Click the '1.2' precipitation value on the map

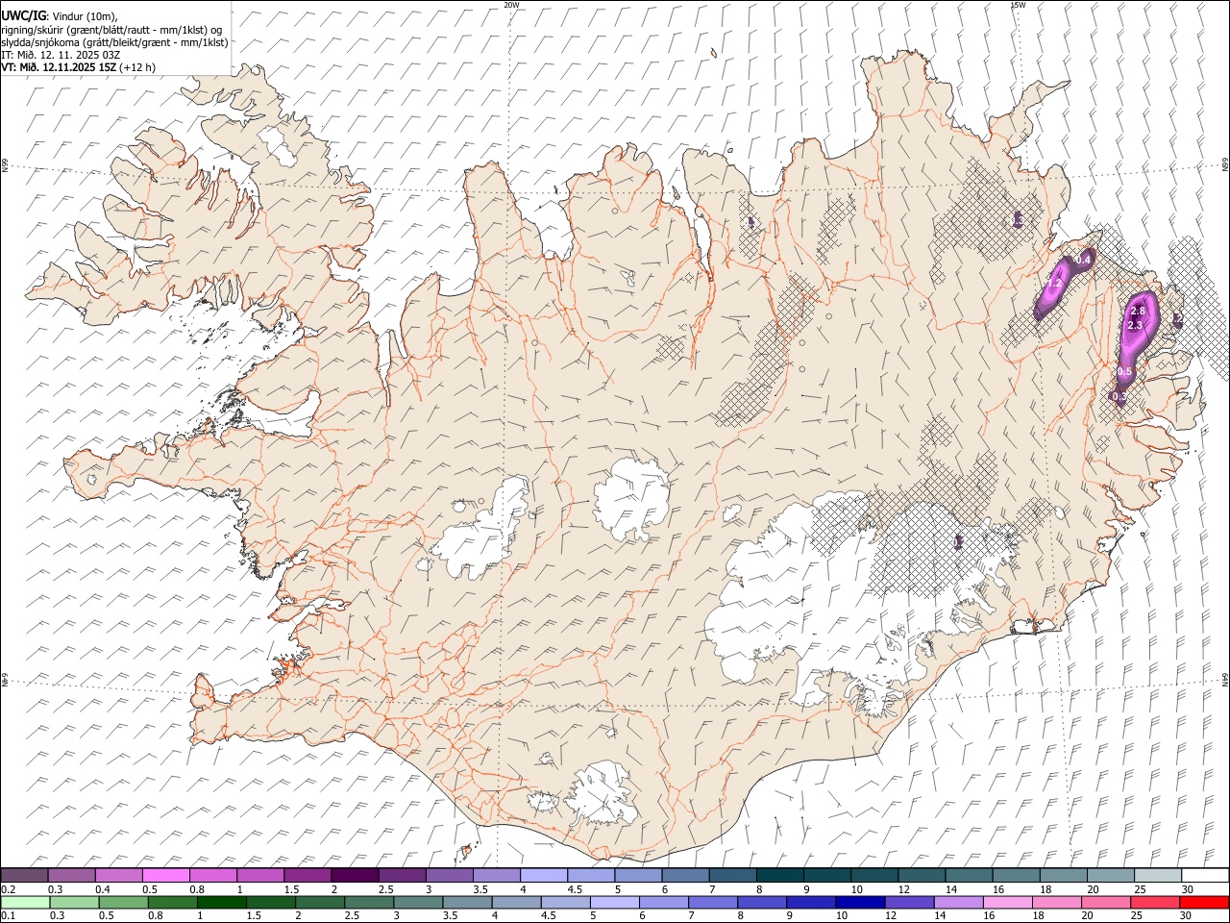click(1054, 284)
